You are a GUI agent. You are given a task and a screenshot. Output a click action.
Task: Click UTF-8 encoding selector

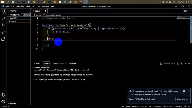pyautogui.click(x=143, y=106)
